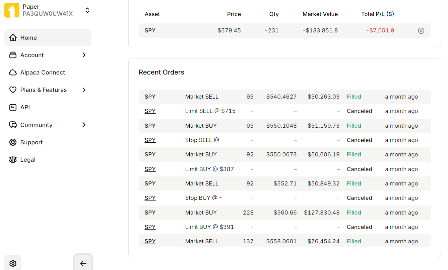Close the SPY position with the X icon
Viewport: 448px width, 270px height.
tap(421, 31)
